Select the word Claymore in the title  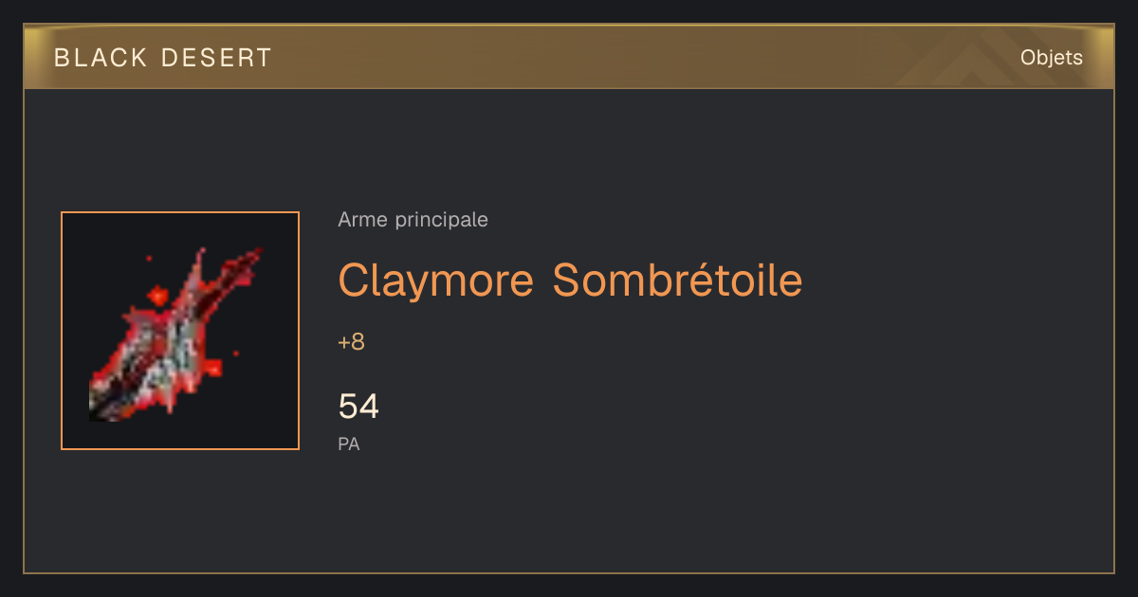(437, 280)
